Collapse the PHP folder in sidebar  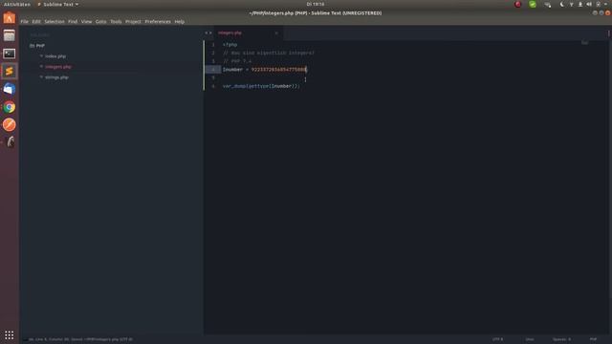pyautogui.click(x=37, y=46)
